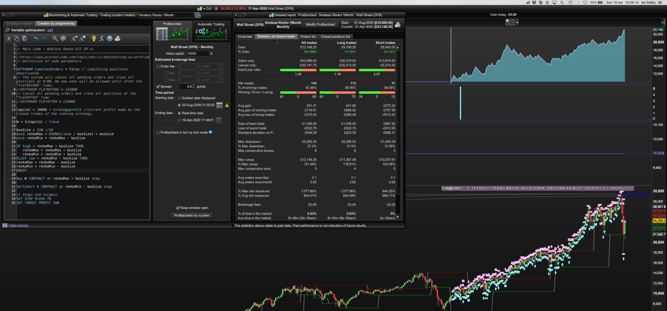Click the Undo arrow in code editor

coord(36,38)
